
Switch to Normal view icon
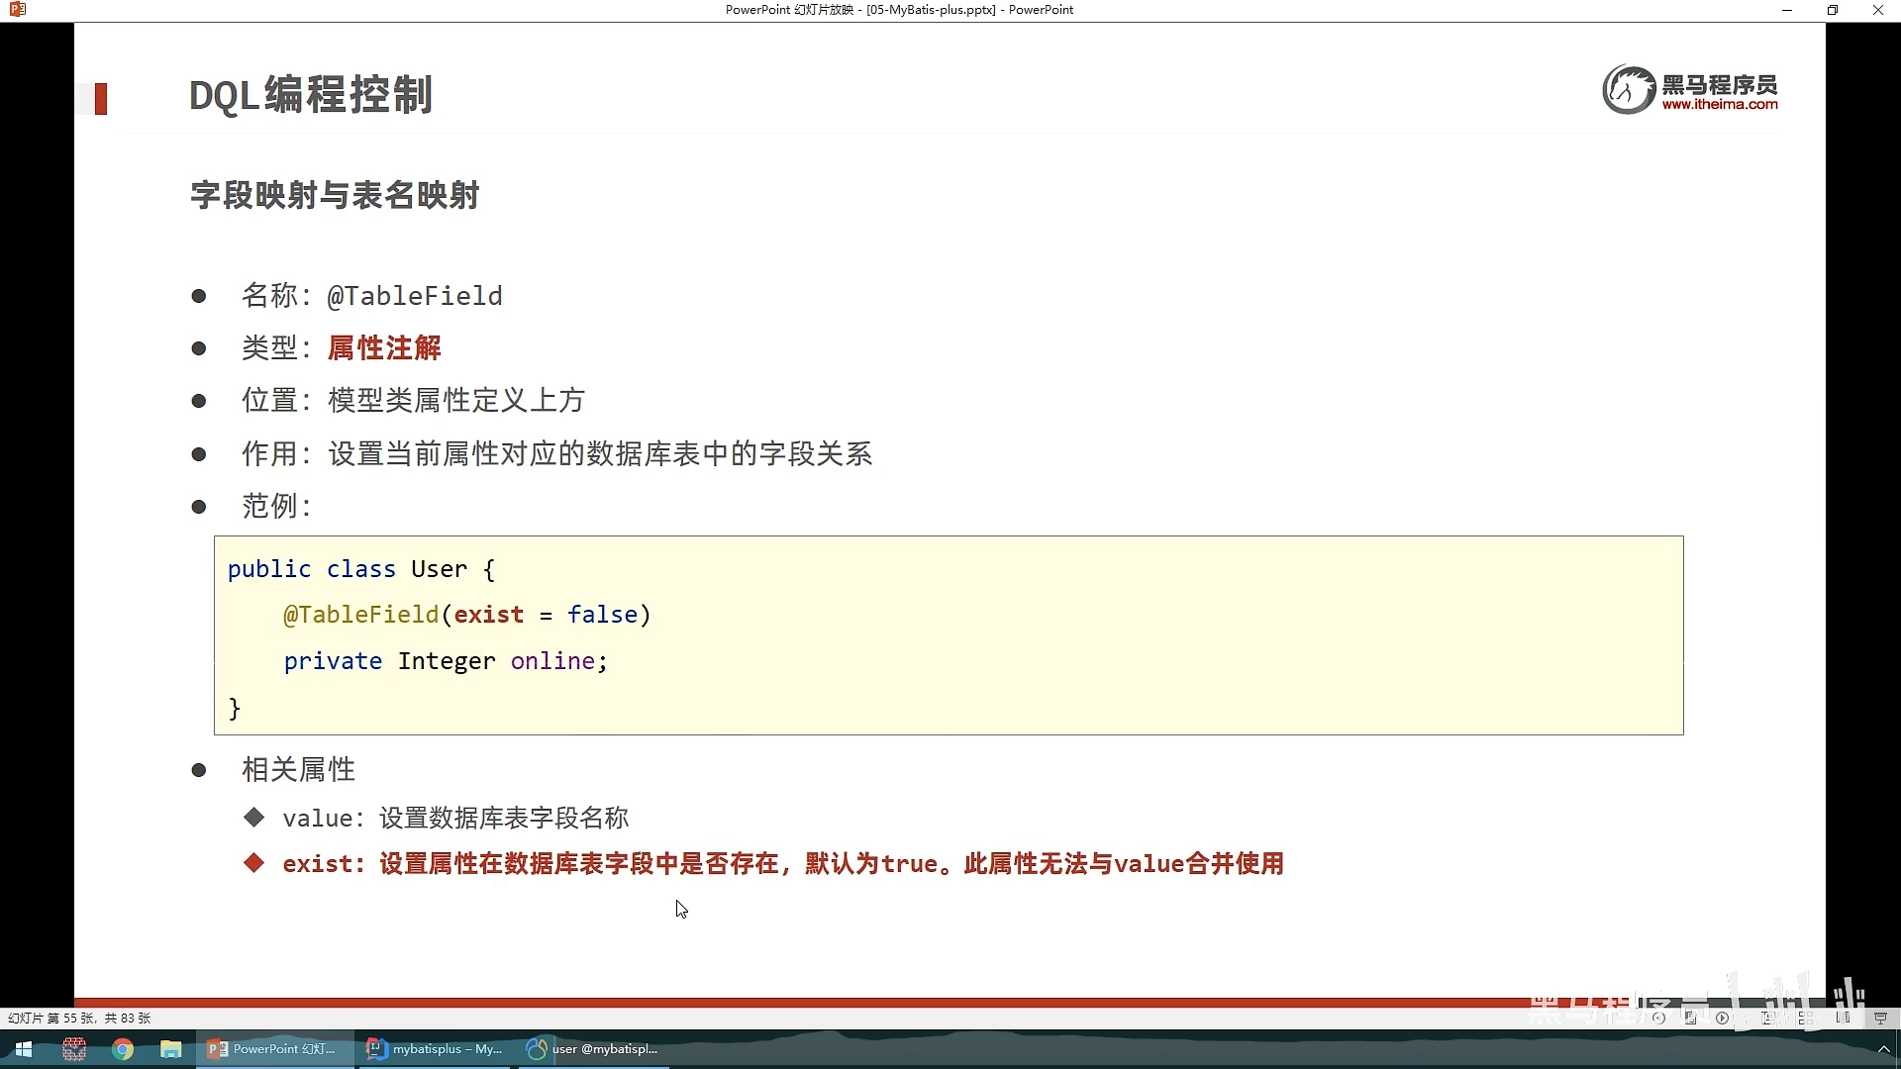(1767, 1018)
